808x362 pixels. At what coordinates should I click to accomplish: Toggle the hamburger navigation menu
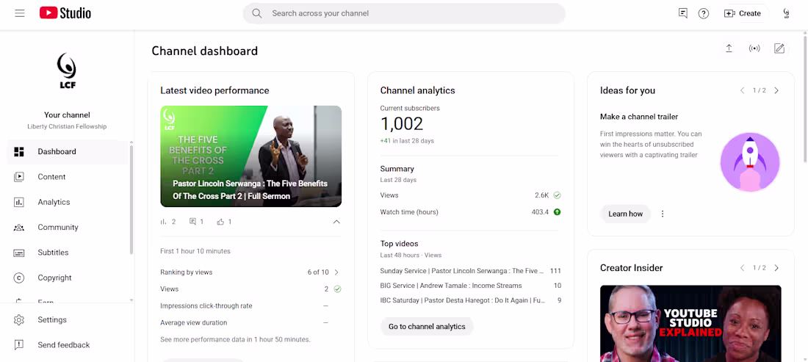pos(20,13)
